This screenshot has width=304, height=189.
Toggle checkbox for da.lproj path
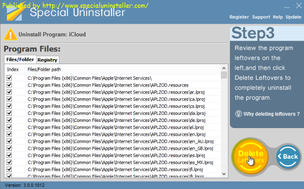point(9,113)
